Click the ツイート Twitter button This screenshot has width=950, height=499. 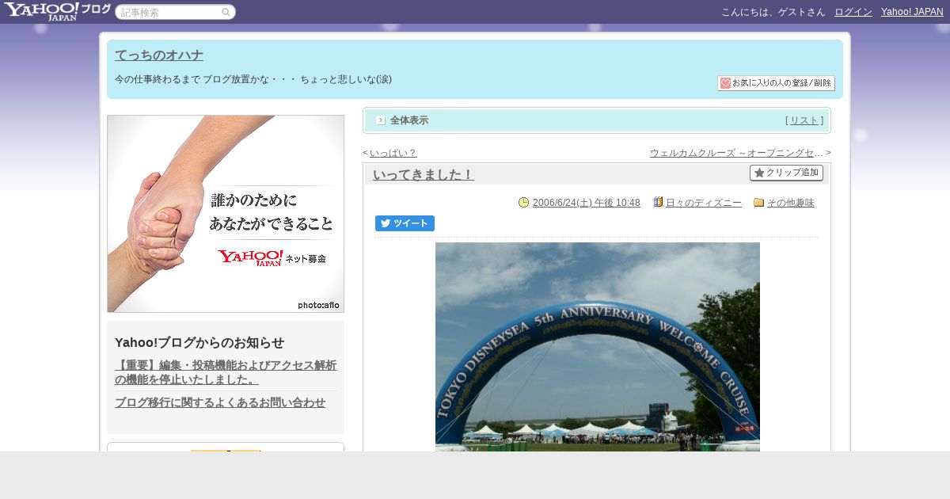(x=405, y=223)
